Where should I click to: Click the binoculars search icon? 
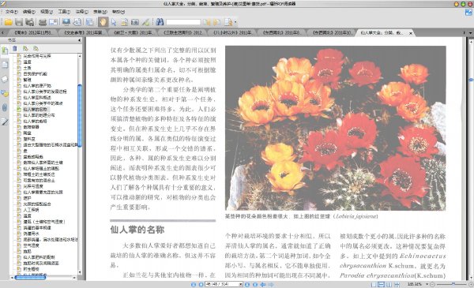click(x=160, y=22)
